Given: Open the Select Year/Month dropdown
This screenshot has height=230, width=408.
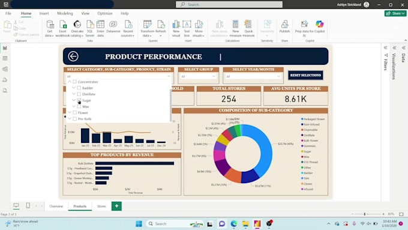Looking at the screenshot, I should [253, 76].
